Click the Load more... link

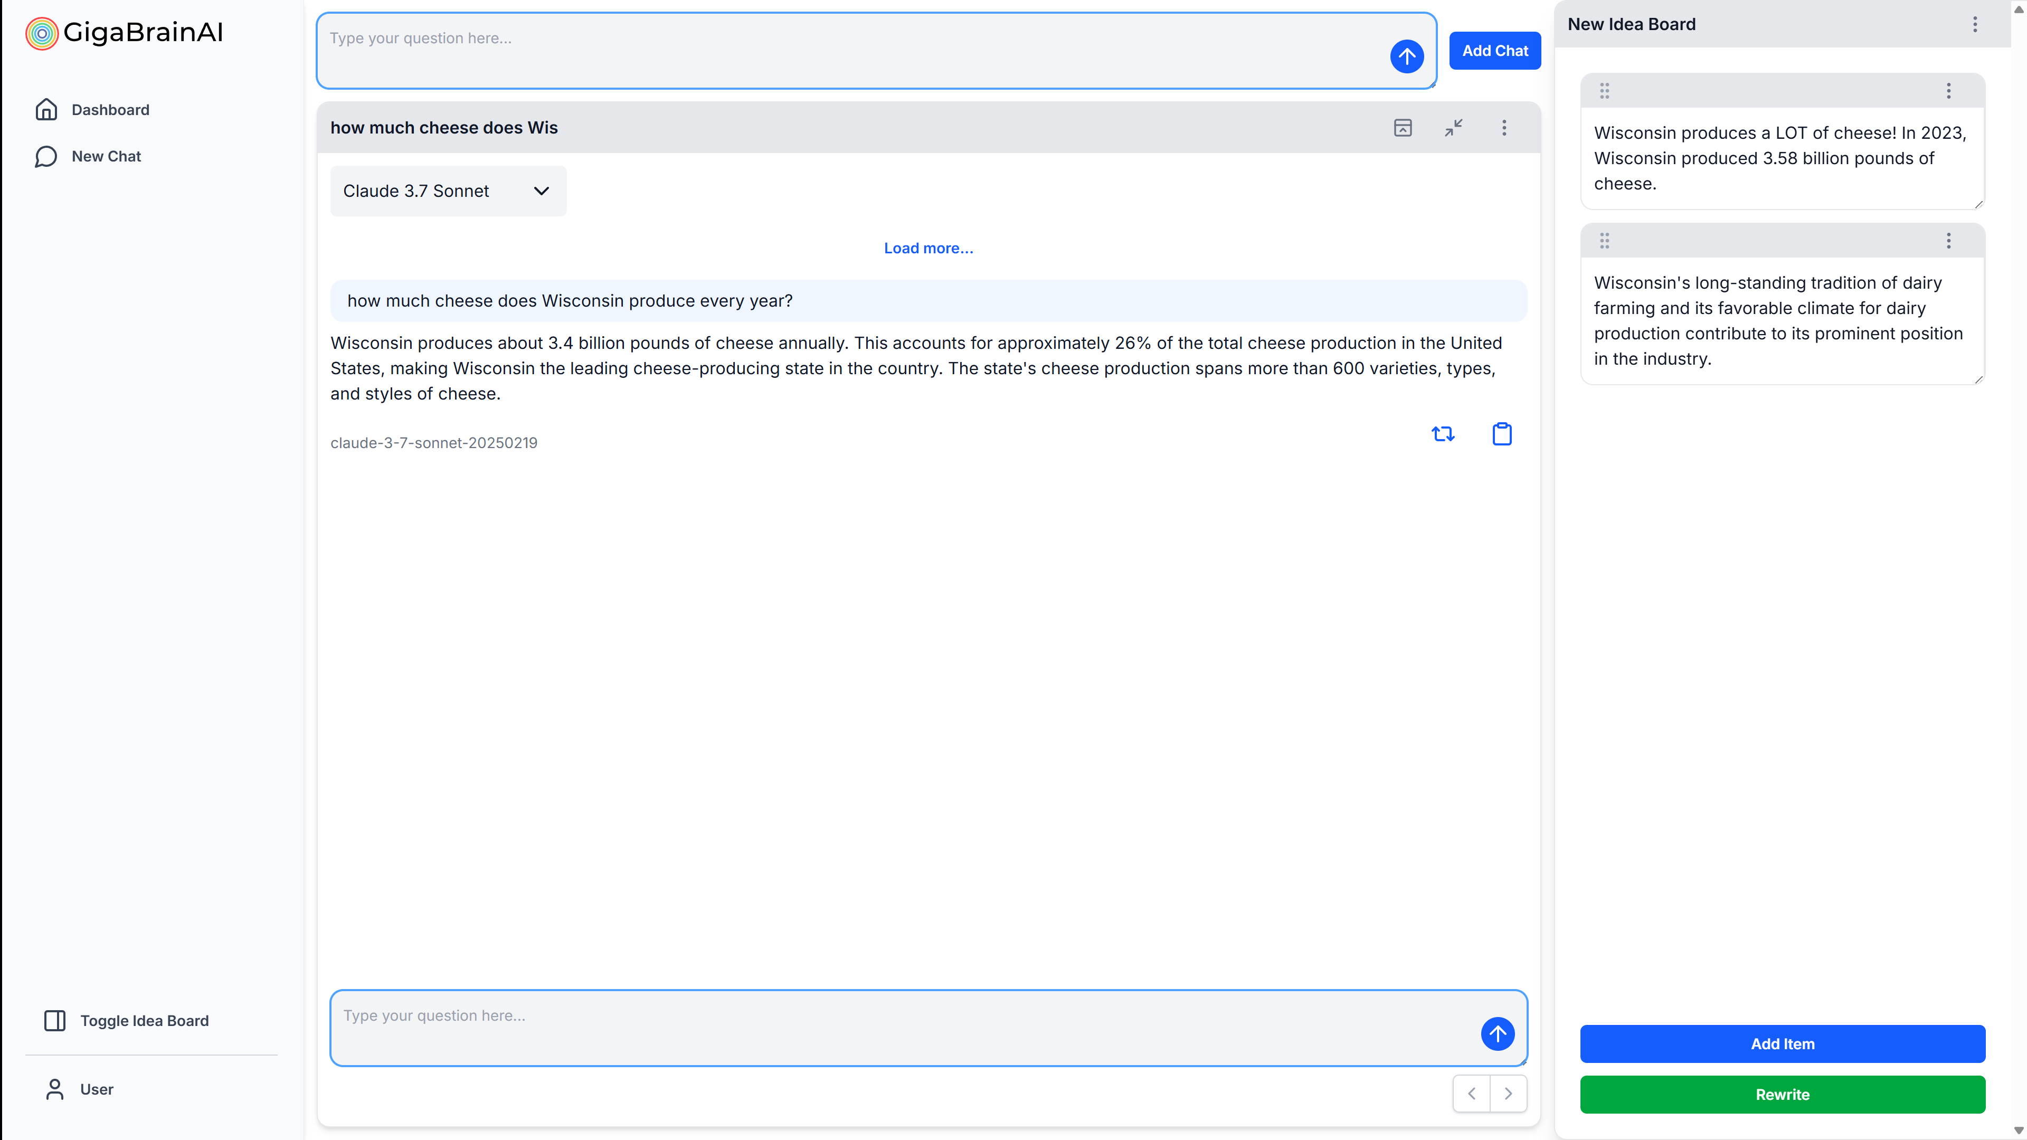[x=928, y=249]
